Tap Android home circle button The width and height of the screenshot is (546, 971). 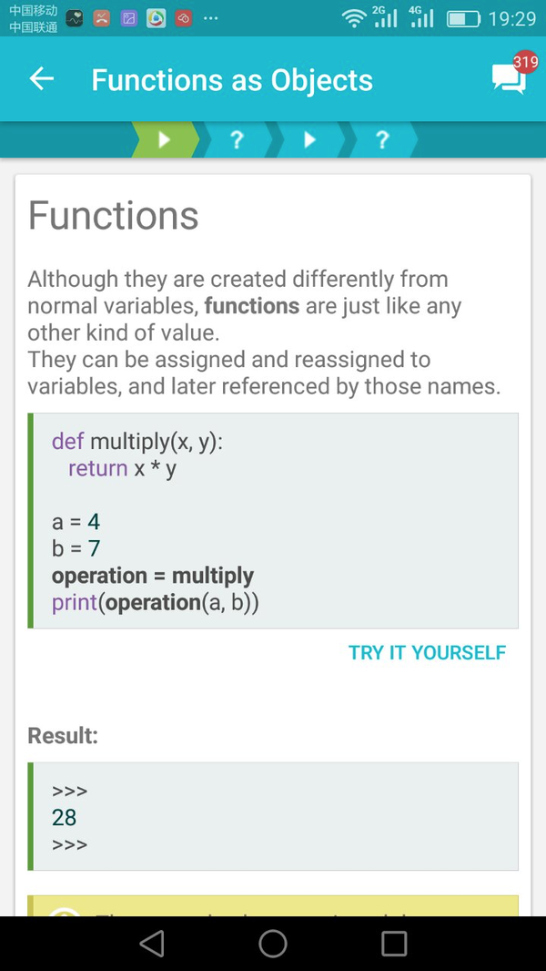(x=273, y=944)
